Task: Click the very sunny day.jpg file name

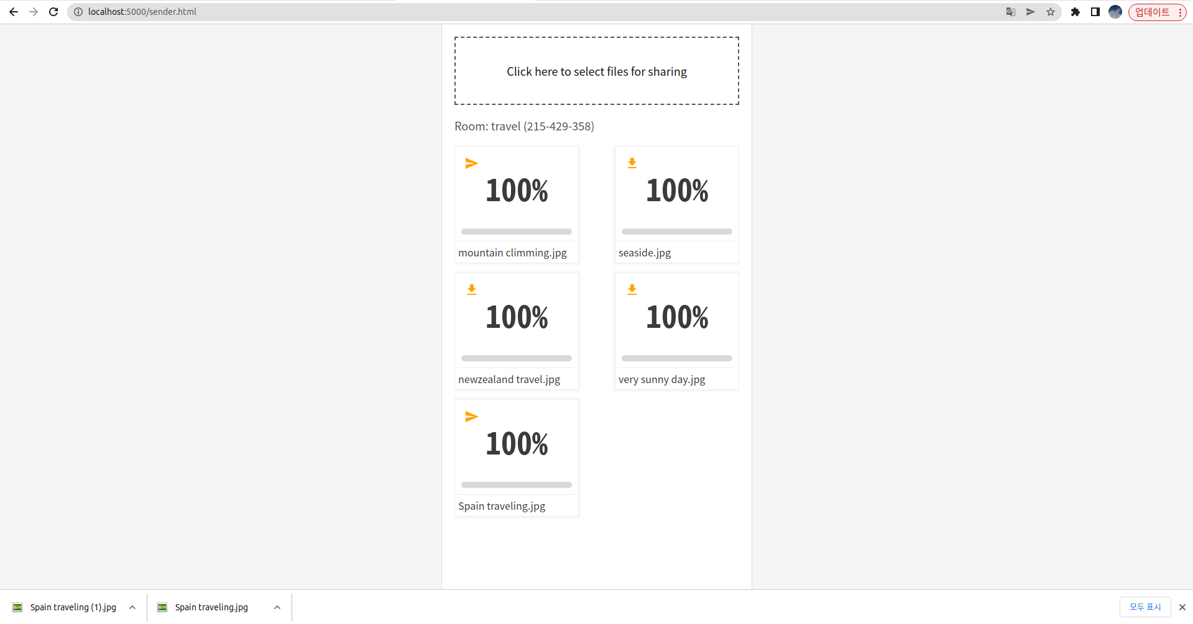Action: 661,379
